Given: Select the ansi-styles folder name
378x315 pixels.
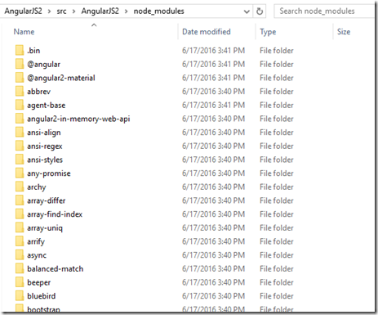Looking at the screenshot, I should tap(45, 160).
